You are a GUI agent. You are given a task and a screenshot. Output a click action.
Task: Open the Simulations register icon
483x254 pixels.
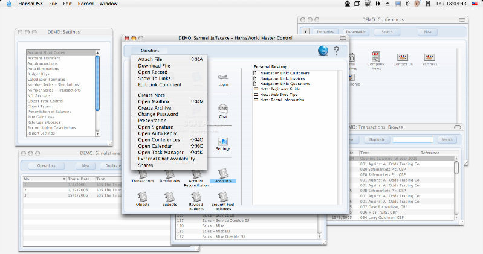point(169,174)
